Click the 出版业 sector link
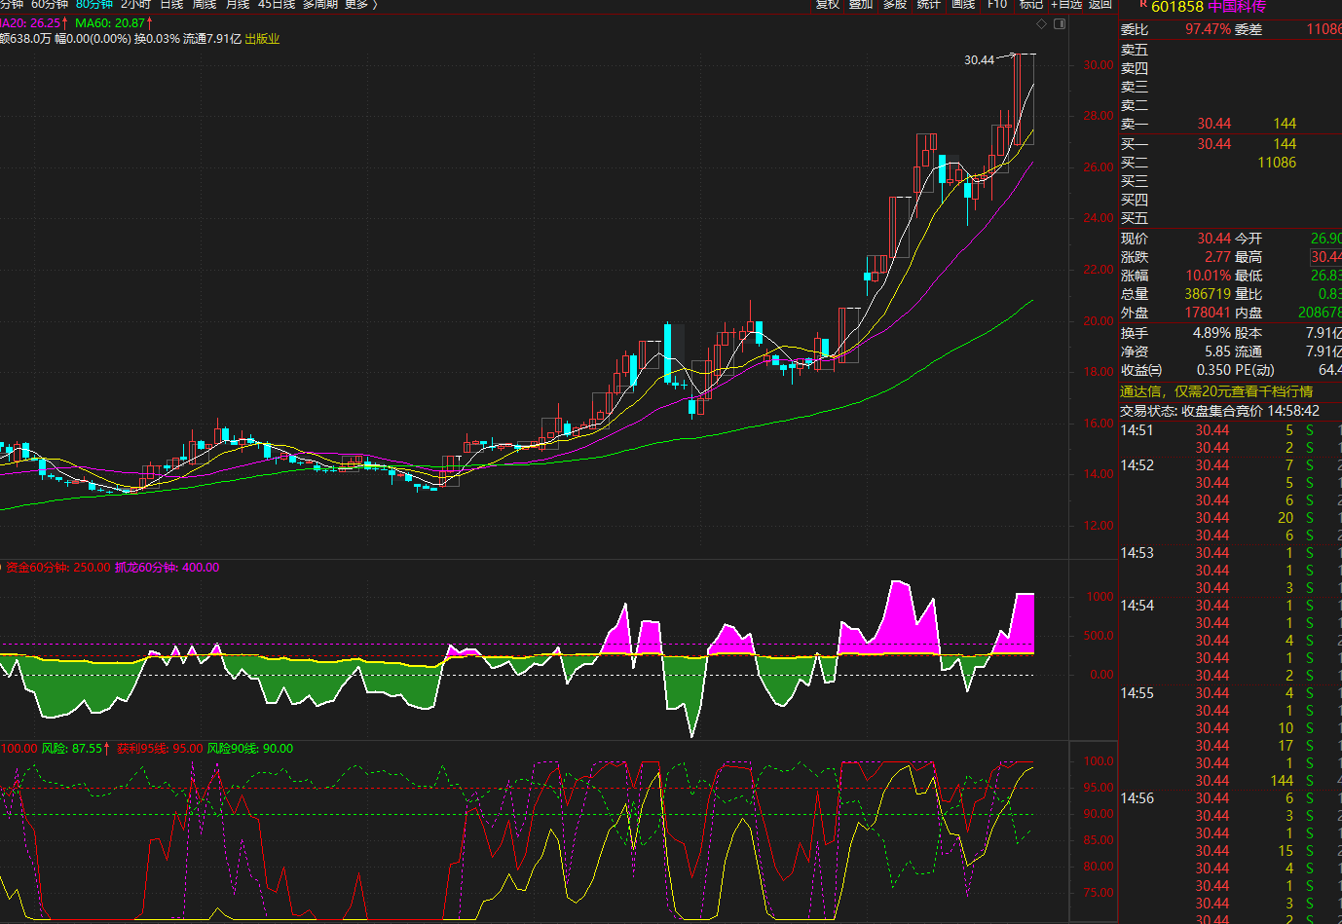This screenshot has width=1342, height=924. [x=262, y=39]
